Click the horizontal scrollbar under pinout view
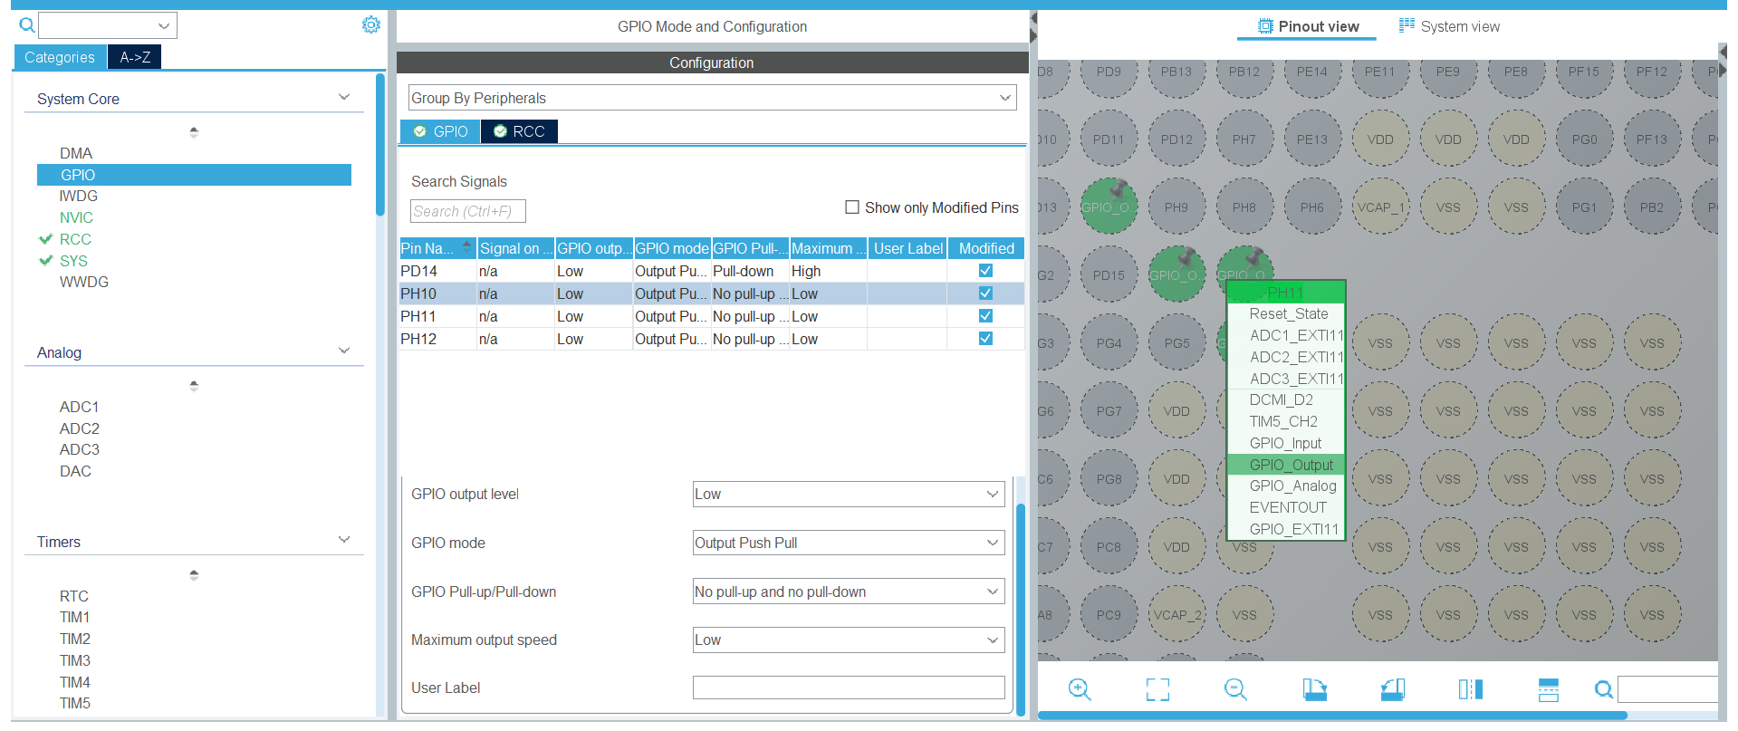1738x731 pixels. [x=1331, y=716]
